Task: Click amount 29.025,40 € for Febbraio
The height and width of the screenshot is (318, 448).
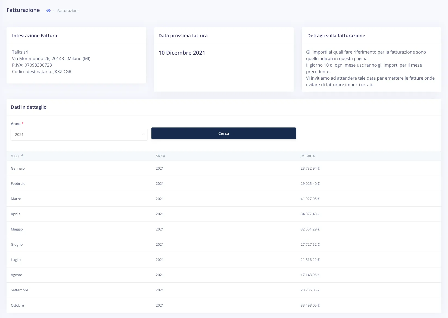Action: click(x=310, y=183)
